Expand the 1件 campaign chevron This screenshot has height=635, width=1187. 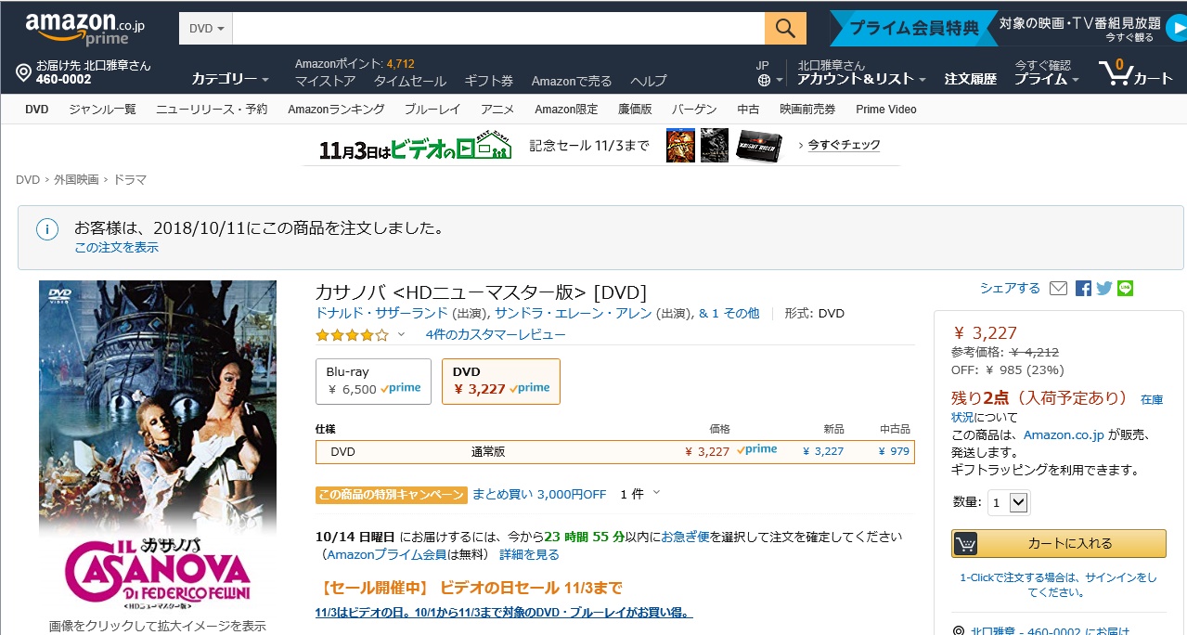tap(656, 493)
